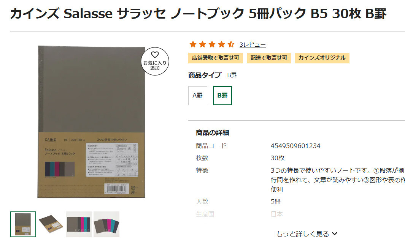The image size is (405, 238).
Task: Select the third thumbnail showing colored spines
Action: [x=79, y=224]
